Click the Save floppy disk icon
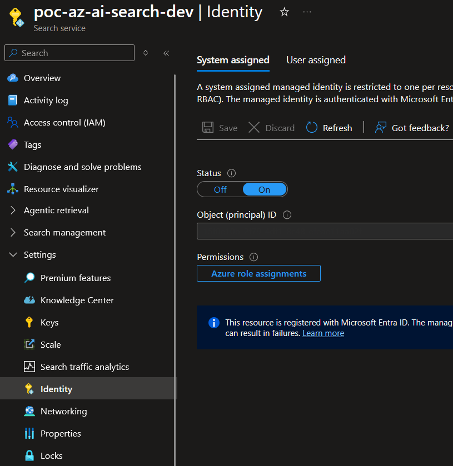Viewport: 453px width, 466px height. (208, 128)
